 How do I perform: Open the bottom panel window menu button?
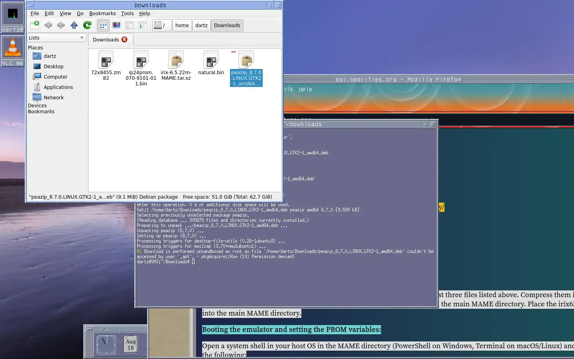90,329
